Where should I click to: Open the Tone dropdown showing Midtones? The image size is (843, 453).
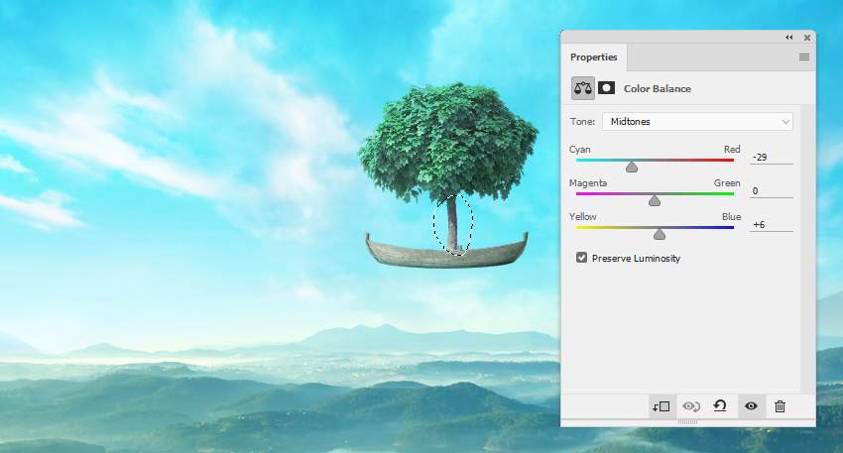click(x=697, y=122)
